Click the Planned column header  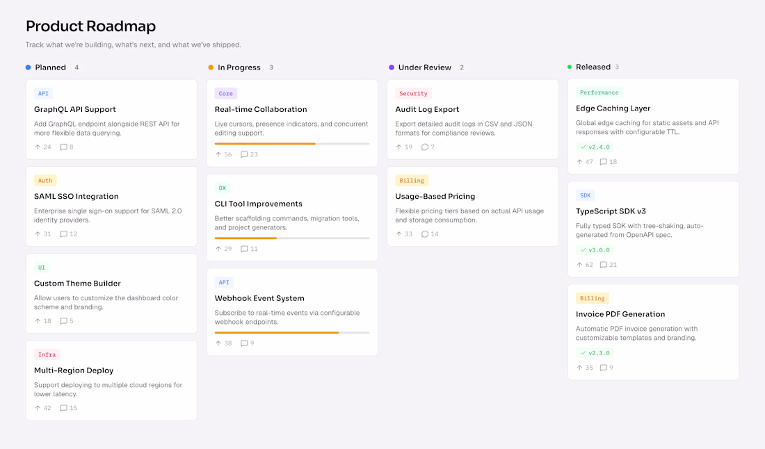[50, 67]
